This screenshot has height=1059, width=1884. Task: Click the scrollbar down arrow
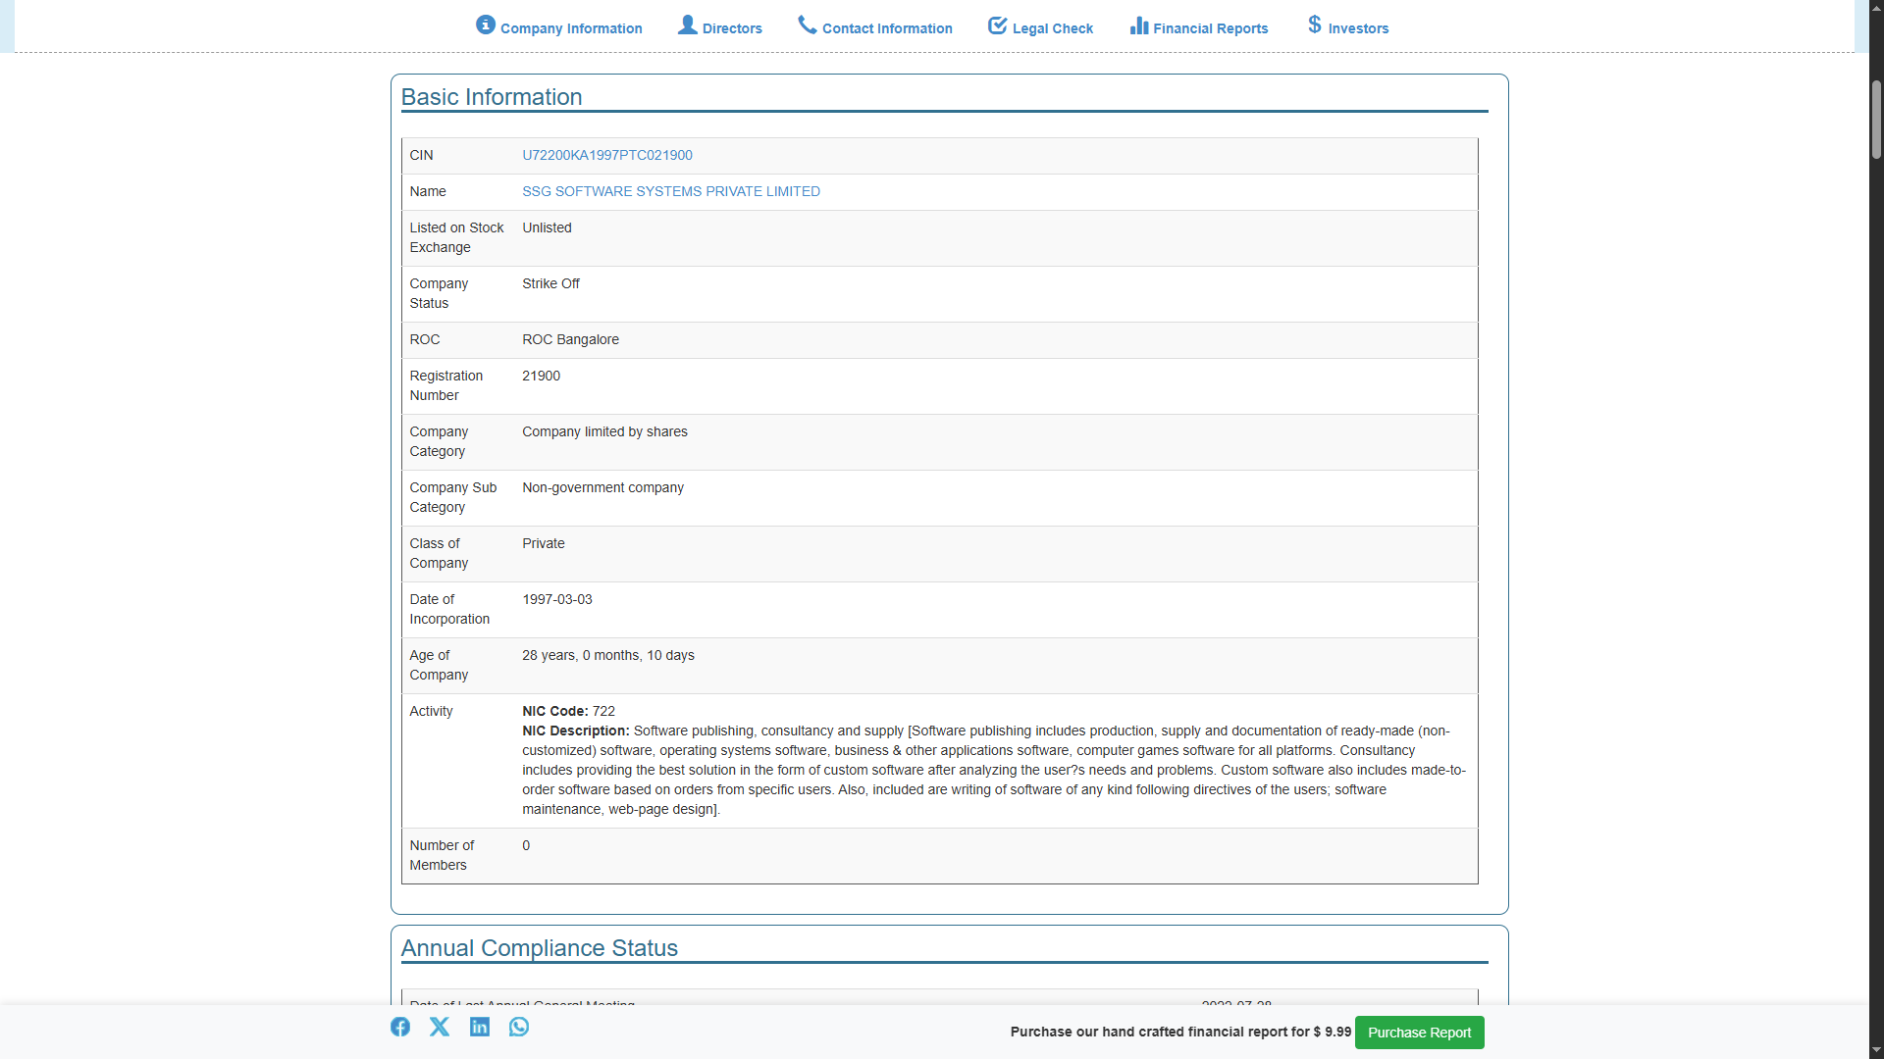[1876, 1050]
